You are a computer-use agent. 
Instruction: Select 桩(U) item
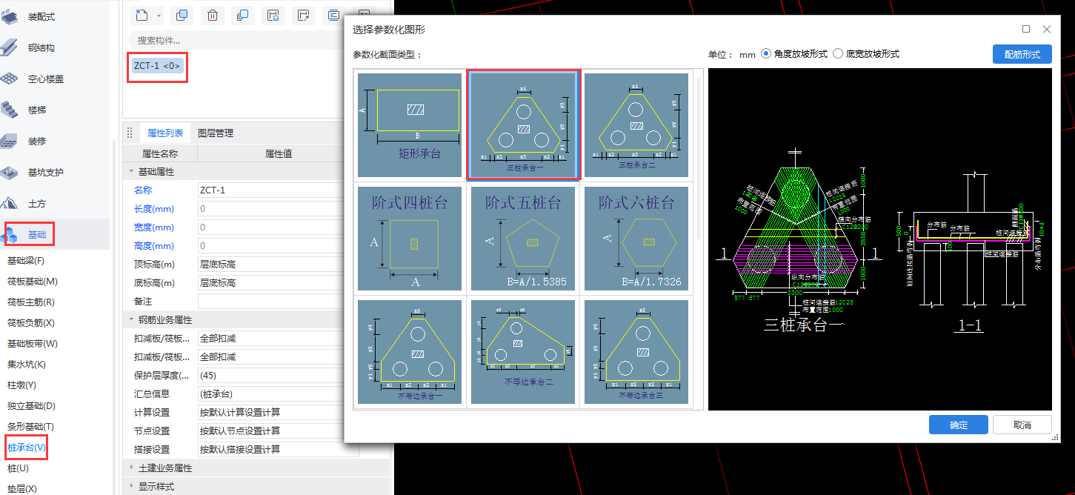pyautogui.click(x=19, y=468)
